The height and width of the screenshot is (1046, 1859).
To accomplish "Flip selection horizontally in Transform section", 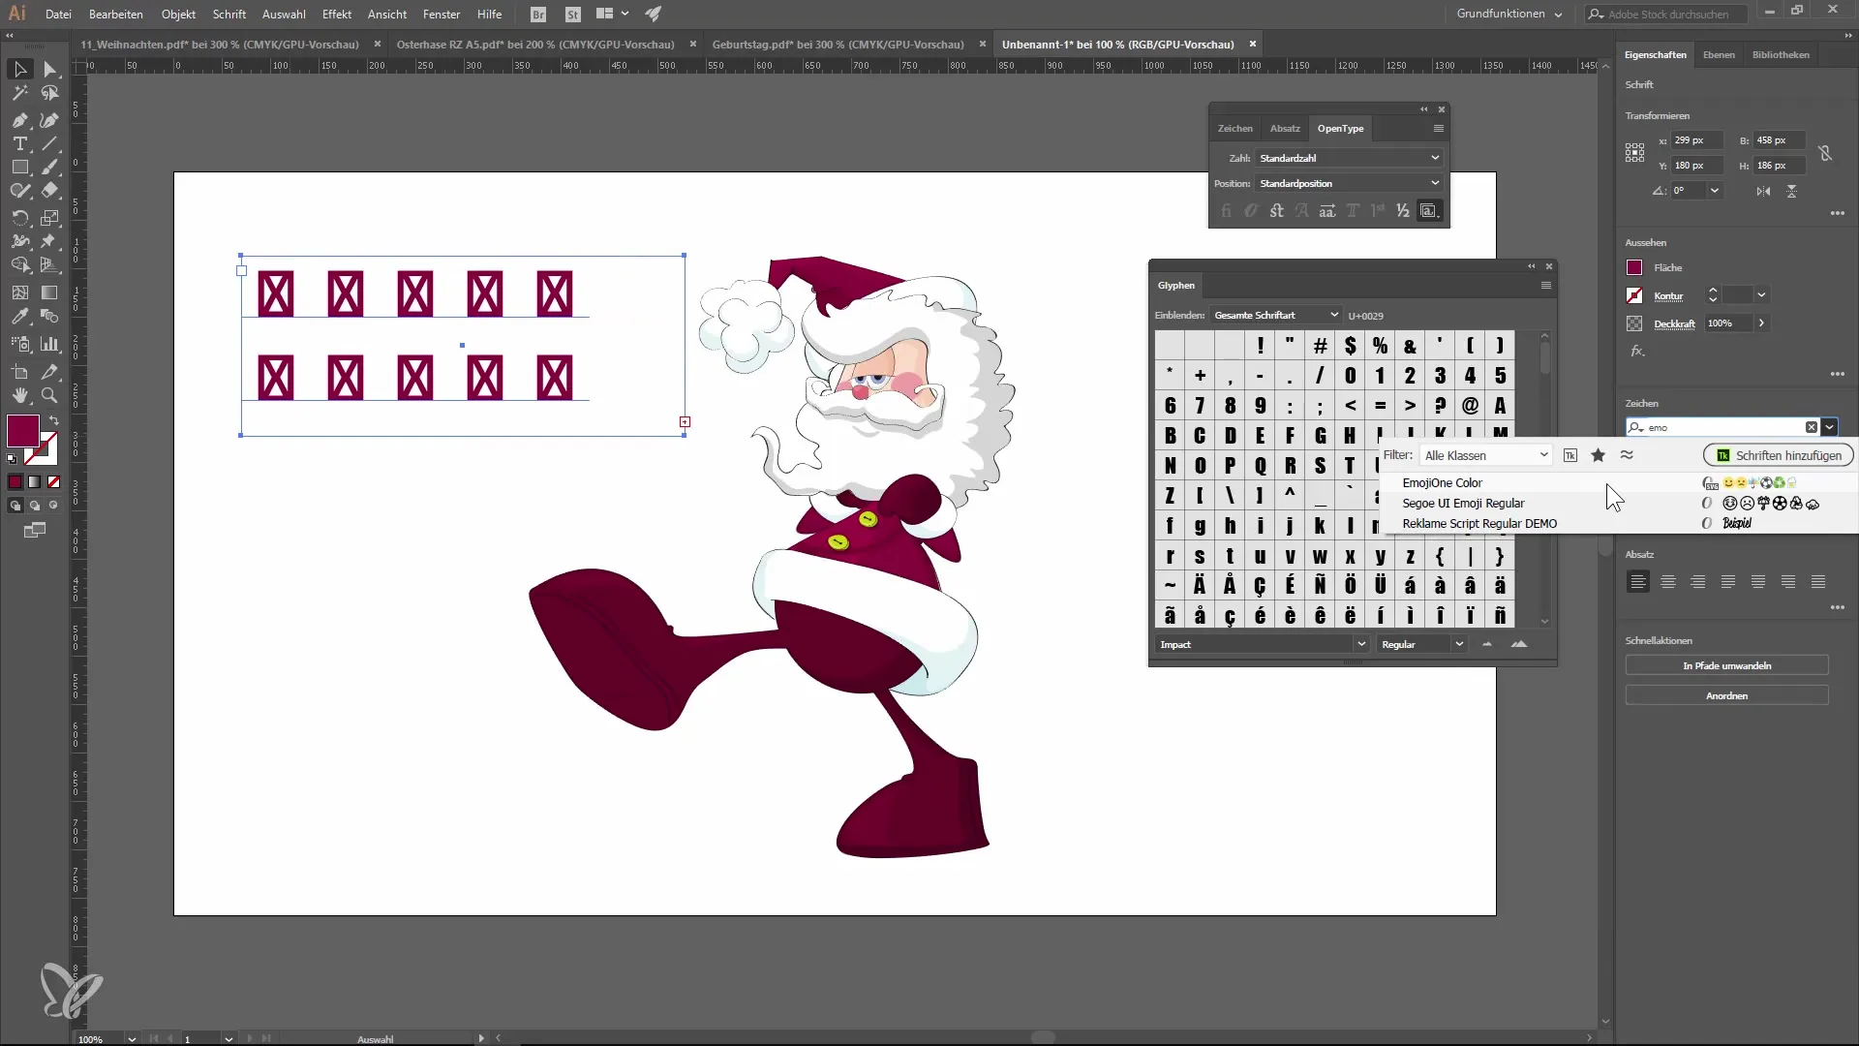I will coord(1763,191).
